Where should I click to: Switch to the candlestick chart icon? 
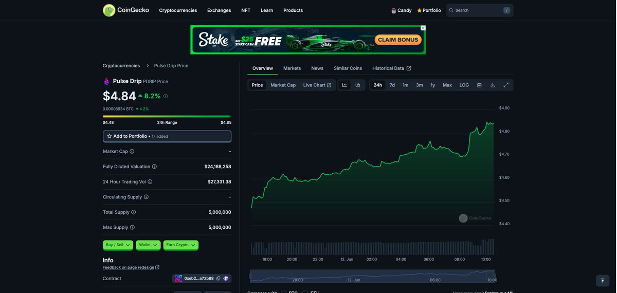tap(358, 85)
